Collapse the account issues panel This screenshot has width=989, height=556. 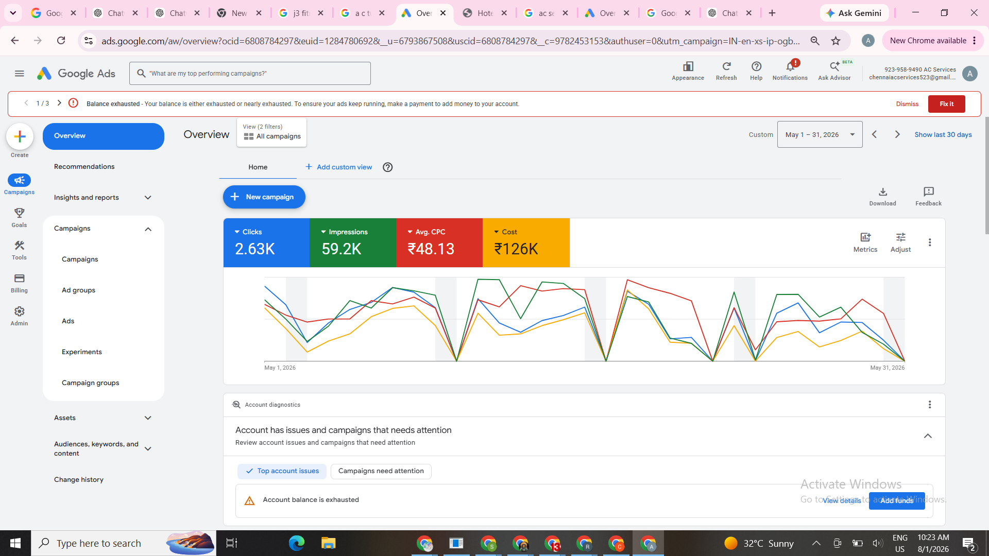point(928,436)
